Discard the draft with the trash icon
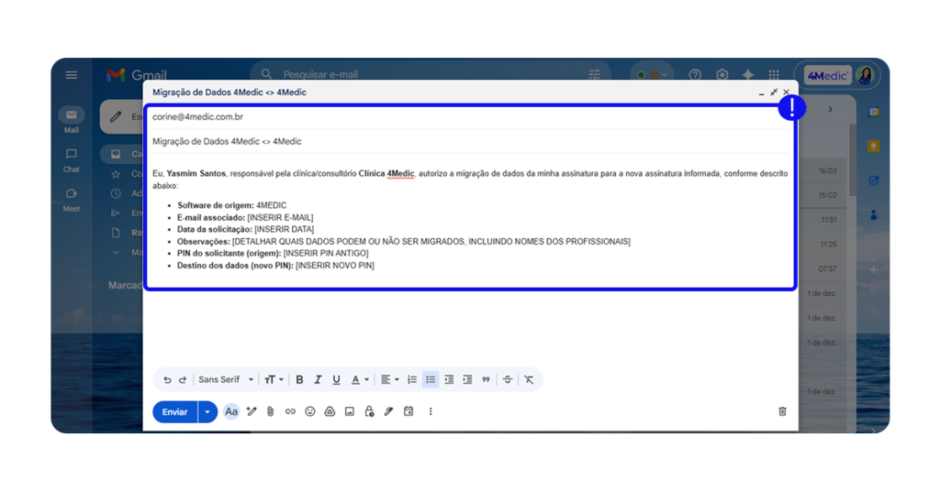This screenshot has height=492, width=940. click(782, 411)
